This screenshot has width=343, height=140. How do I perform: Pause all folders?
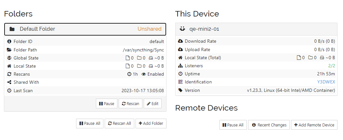click(x=89, y=123)
